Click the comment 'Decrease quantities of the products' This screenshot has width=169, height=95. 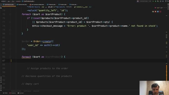(47, 76)
